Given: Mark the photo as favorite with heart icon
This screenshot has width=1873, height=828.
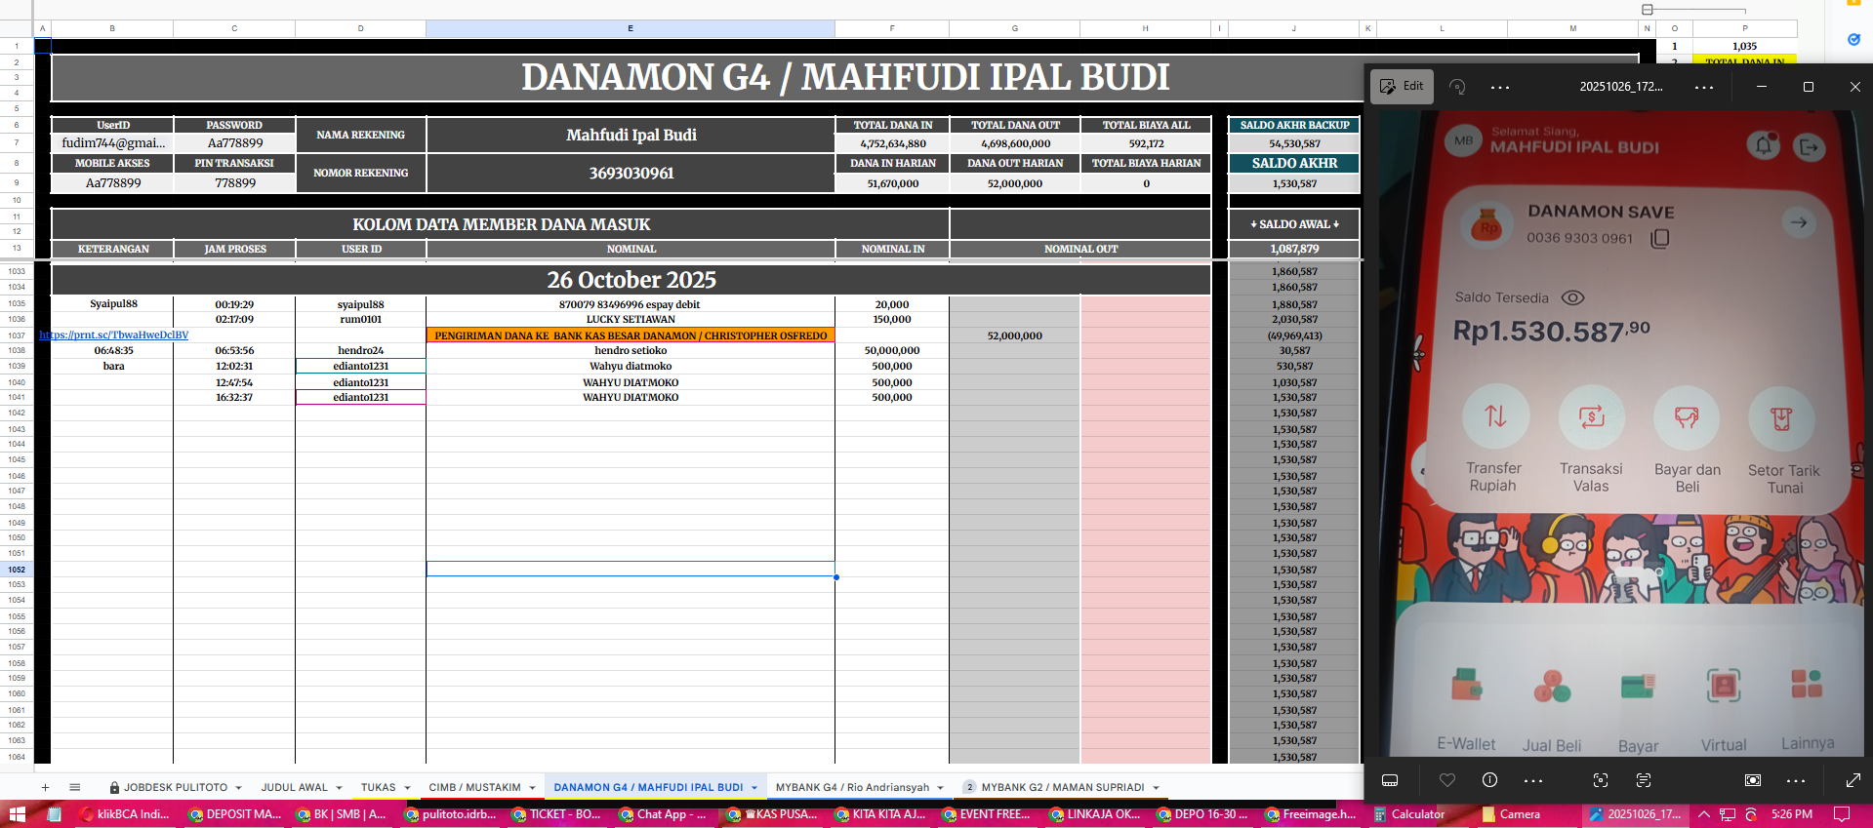Looking at the screenshot, I should point(1447,780).
